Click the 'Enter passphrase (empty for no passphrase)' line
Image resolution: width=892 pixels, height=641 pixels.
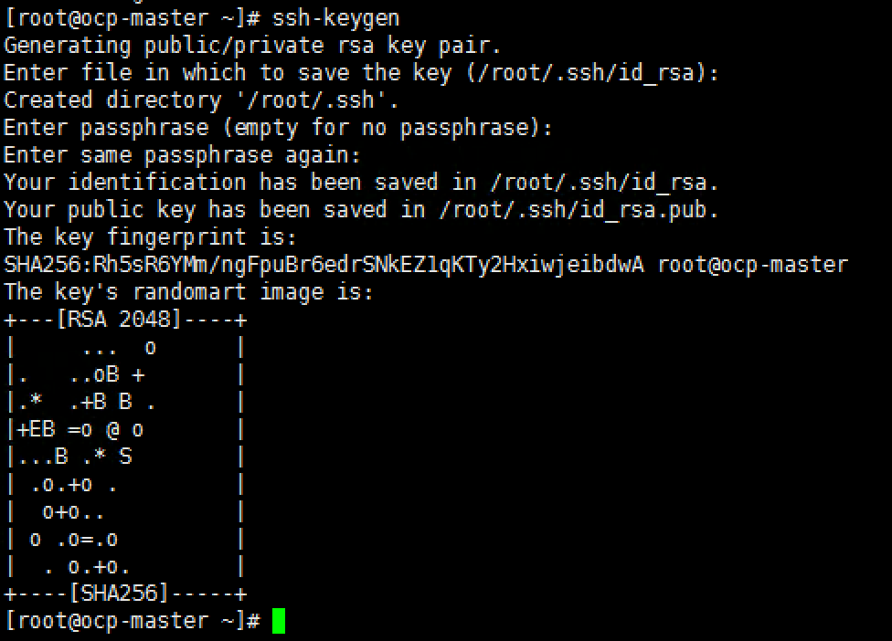(x=278, y=128)
